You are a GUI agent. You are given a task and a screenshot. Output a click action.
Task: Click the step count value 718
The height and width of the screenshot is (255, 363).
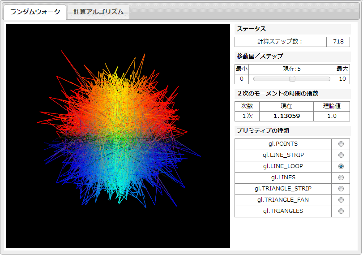tap(338, 42)
